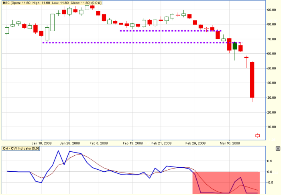Click the -0.5 OVI axis label
The width and height of the screenshot is (281, 195).
[x=269, y=183]
